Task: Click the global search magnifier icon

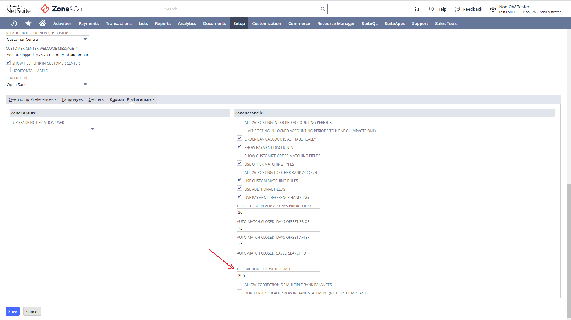Action: 323,9
